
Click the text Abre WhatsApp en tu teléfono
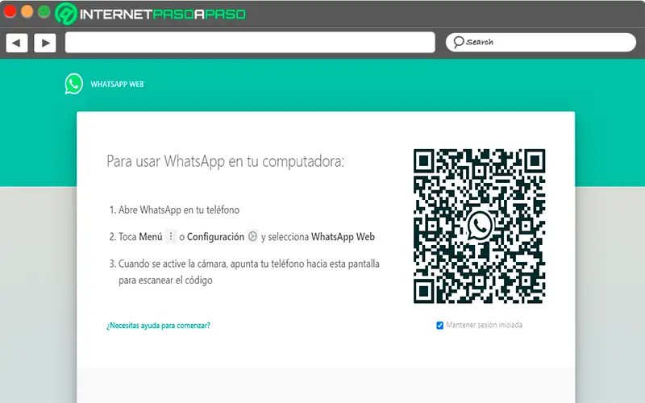click(x=179, y=210)
